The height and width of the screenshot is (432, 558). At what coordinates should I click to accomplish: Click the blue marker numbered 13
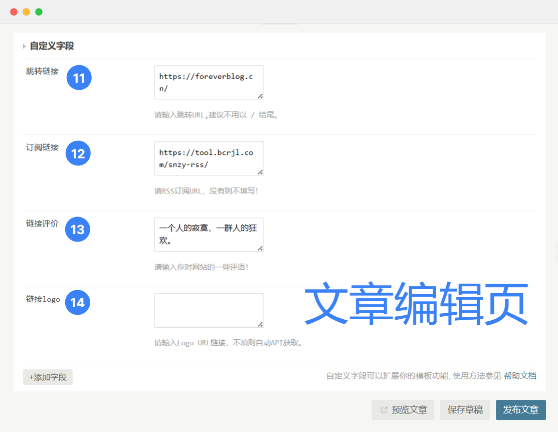pos(78,230)
